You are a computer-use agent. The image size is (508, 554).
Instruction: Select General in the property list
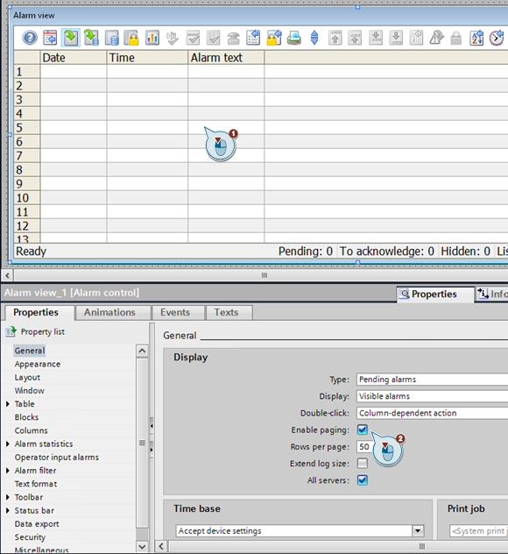(30, 351)
